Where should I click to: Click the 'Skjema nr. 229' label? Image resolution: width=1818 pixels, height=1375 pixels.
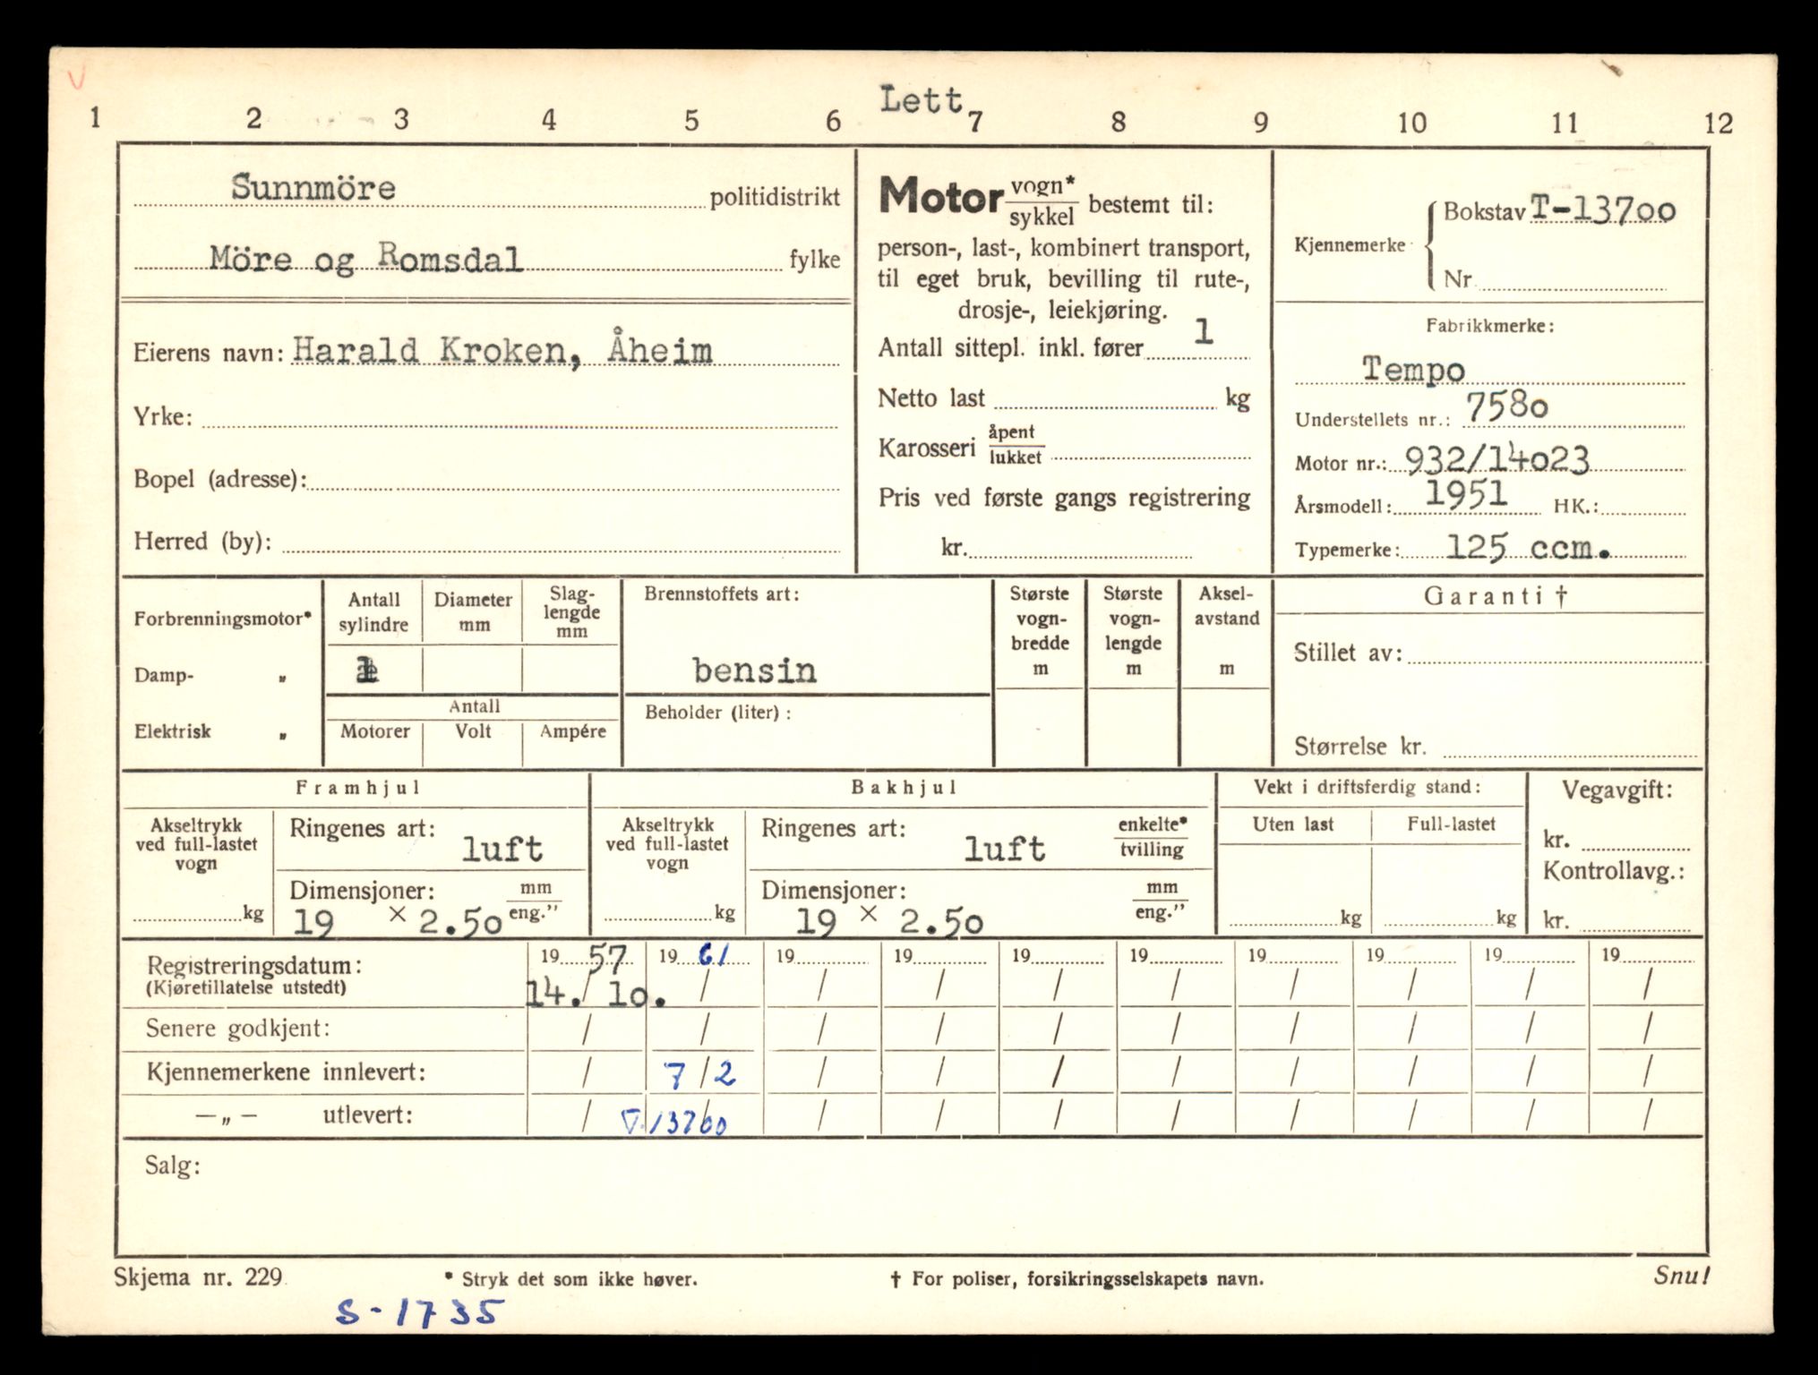point(198,1277)
